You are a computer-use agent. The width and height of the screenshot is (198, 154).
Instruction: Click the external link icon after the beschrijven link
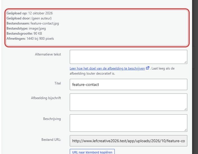(x=148, y=68)
